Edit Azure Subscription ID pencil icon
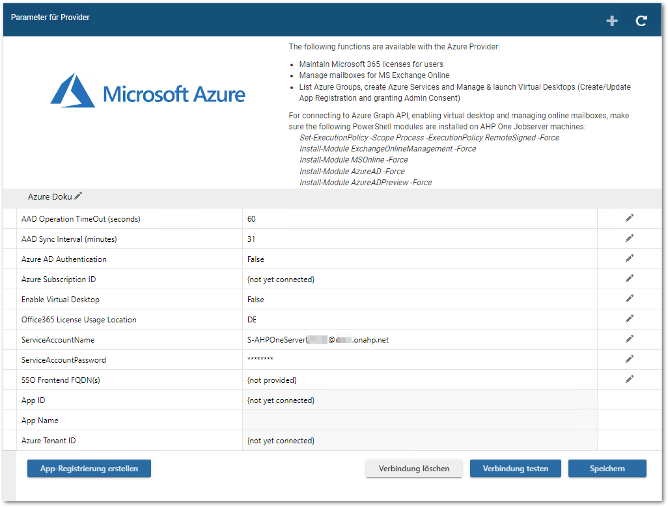 tap(629, 279)
